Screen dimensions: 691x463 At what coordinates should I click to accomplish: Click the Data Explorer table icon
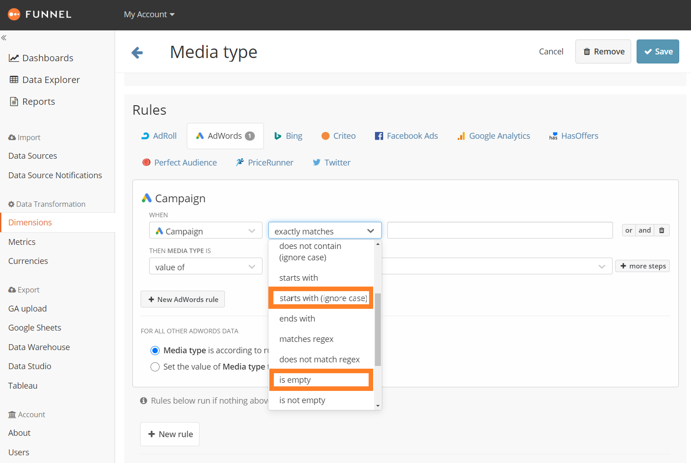pyautogui.click(x=14, y=80)
